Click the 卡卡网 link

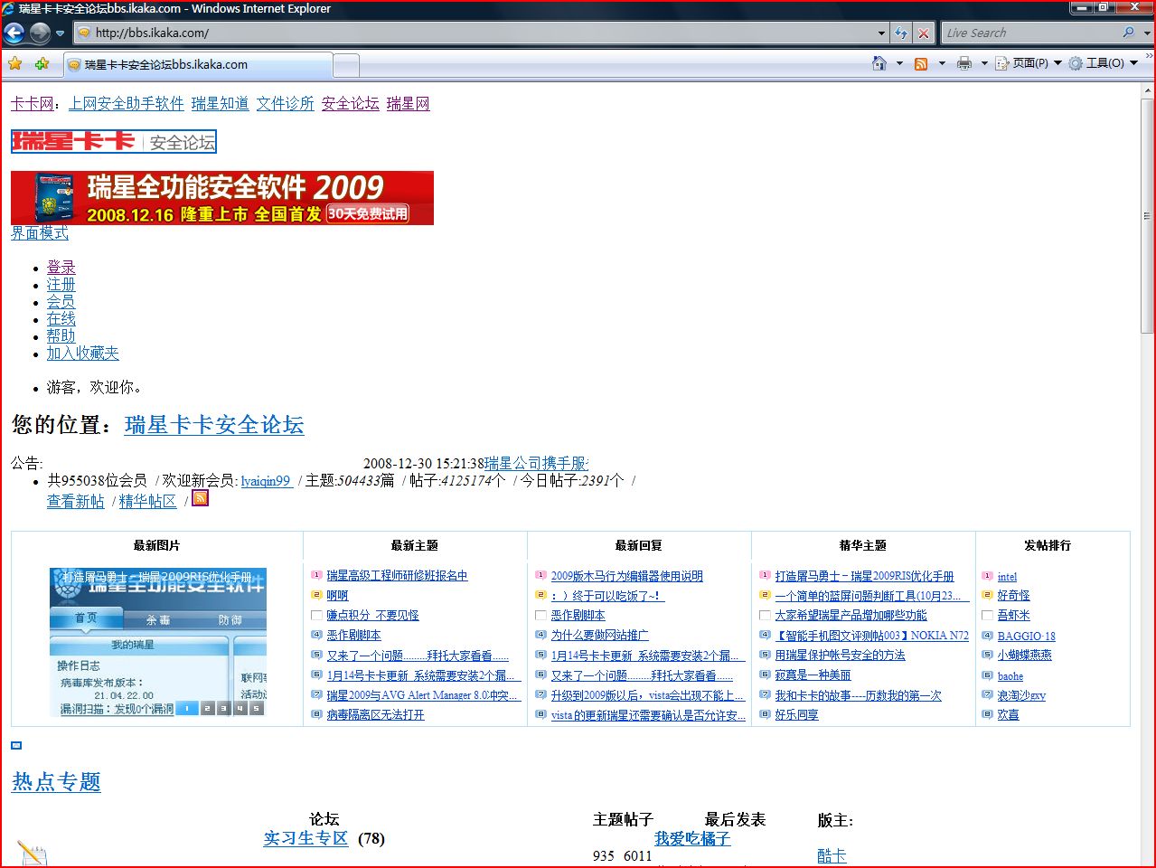click(33, 104)
